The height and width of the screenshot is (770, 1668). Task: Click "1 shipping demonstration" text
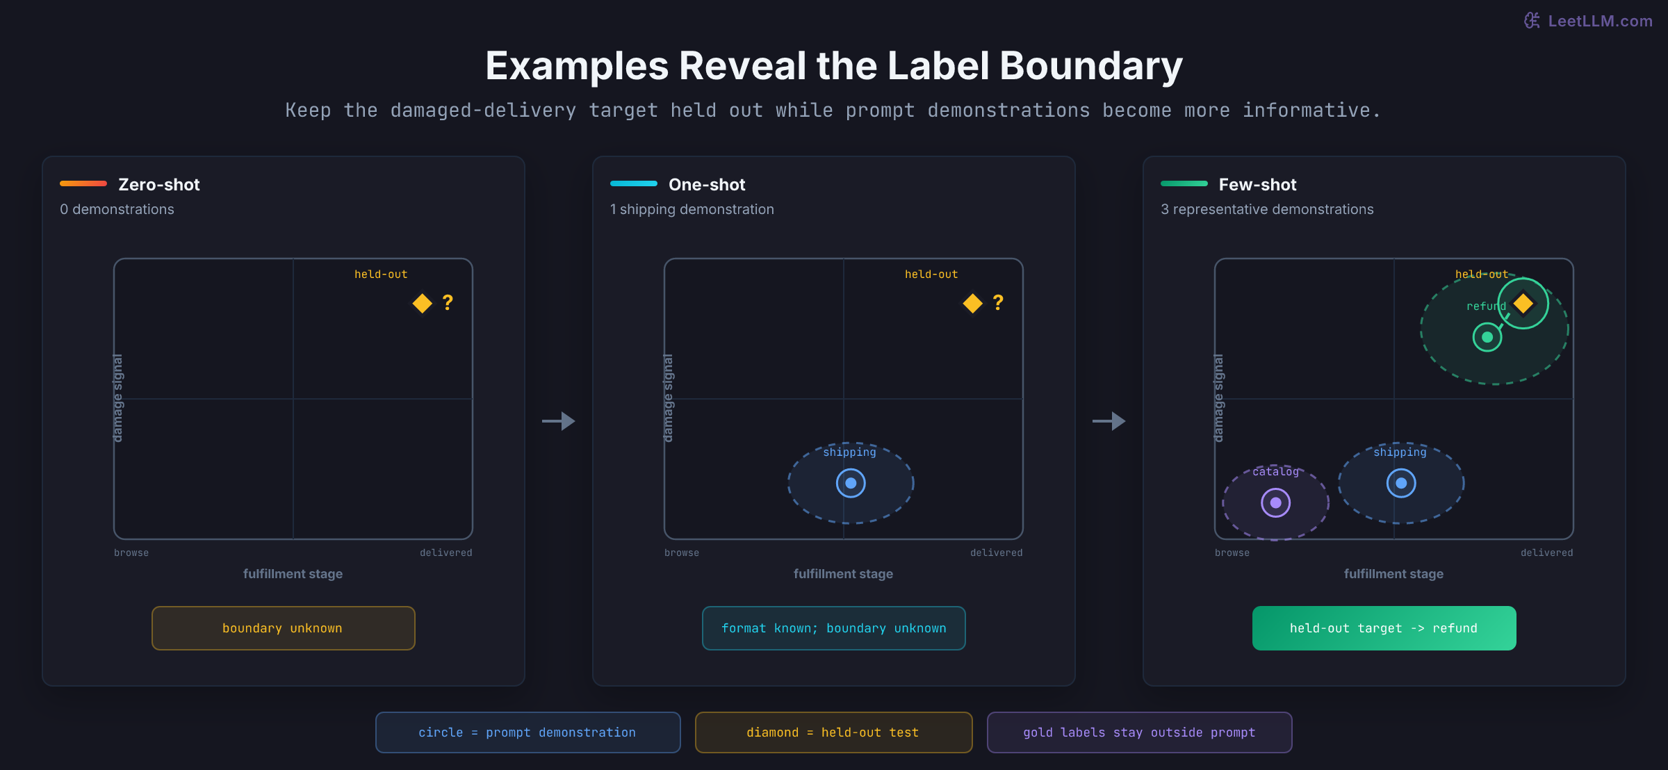click(692, 209)
